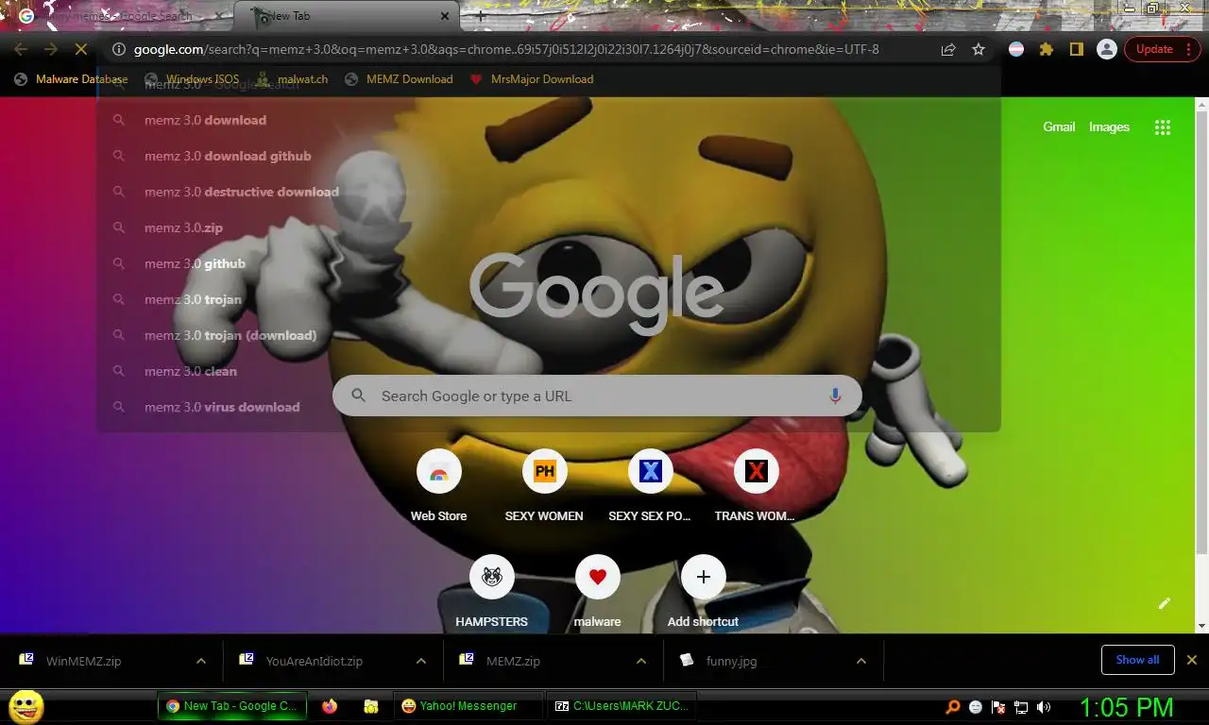Open the folder icon on taskbar
The height and width of the screenshot is (725, 1209).
[x=371, y=706]
